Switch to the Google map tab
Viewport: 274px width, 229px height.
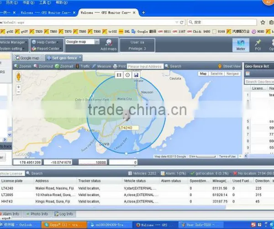pyautogui.click(x=28, y=58)
